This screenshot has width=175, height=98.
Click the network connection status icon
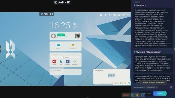point(119,15)
